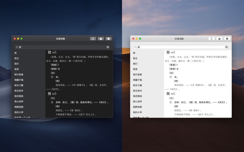Click thumbs-up icon in dark window

click(x=101, y=39)
